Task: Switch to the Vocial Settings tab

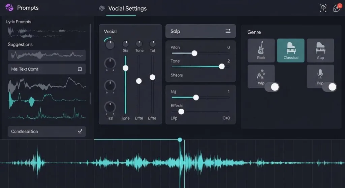Action: pyautogui.click(x=127, y=8)
